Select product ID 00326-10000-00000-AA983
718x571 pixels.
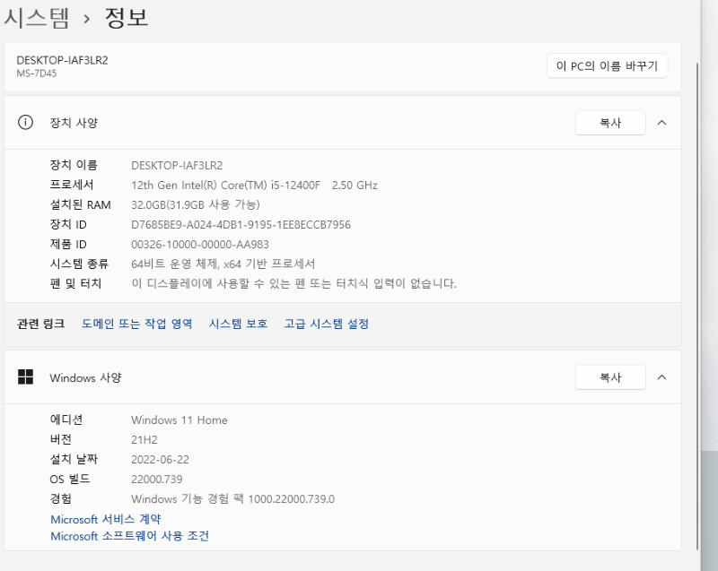click(x=200, y=245)
